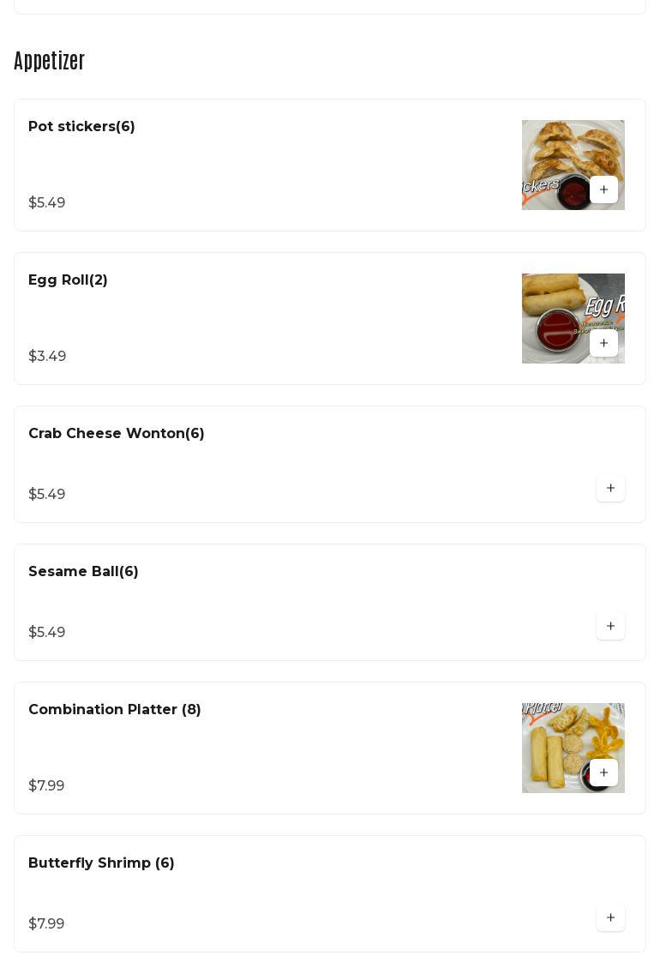660x974 pixels.
Task: Click the Butterfly Shrimp (6) name
Action: 101,863
